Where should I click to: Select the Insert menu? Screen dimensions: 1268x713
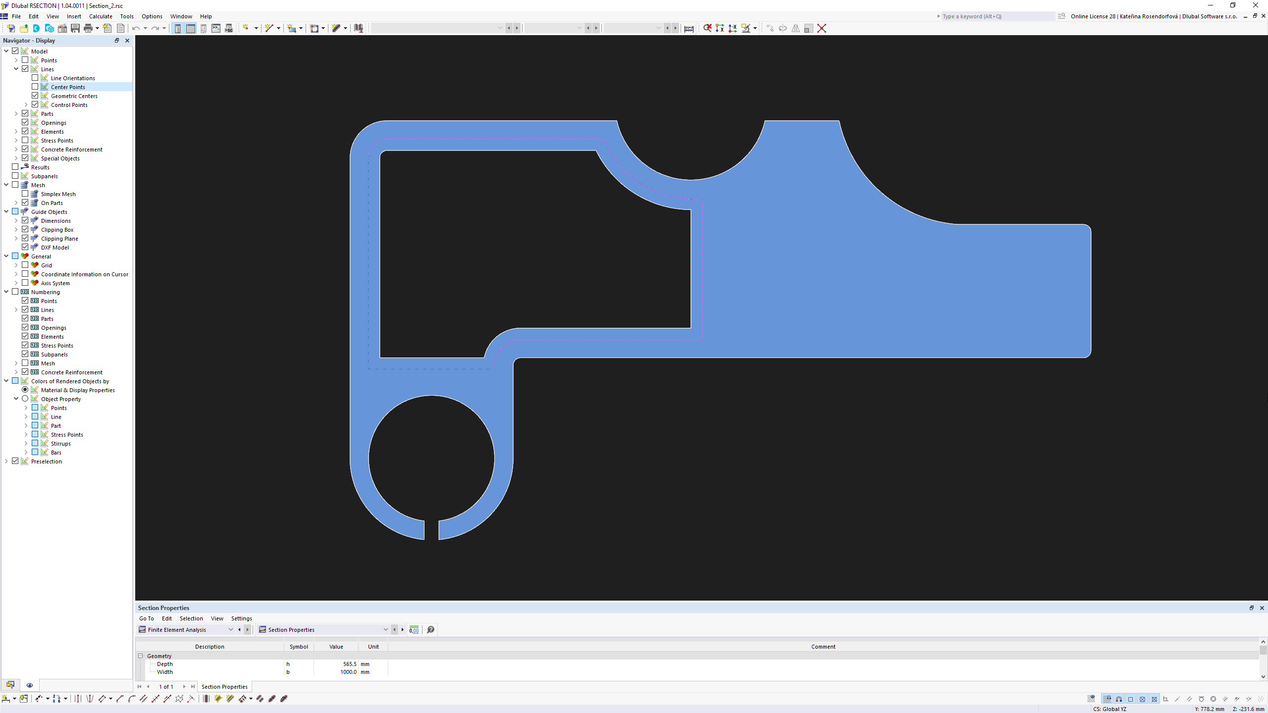74,16
